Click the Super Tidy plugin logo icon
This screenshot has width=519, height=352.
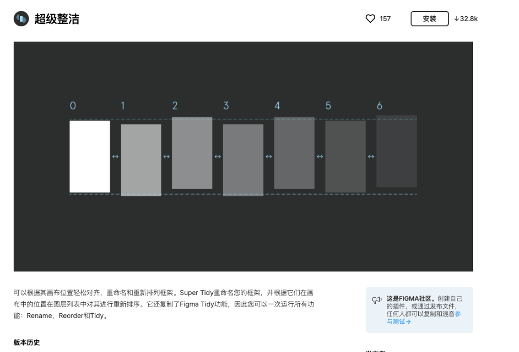coord(21,19)
